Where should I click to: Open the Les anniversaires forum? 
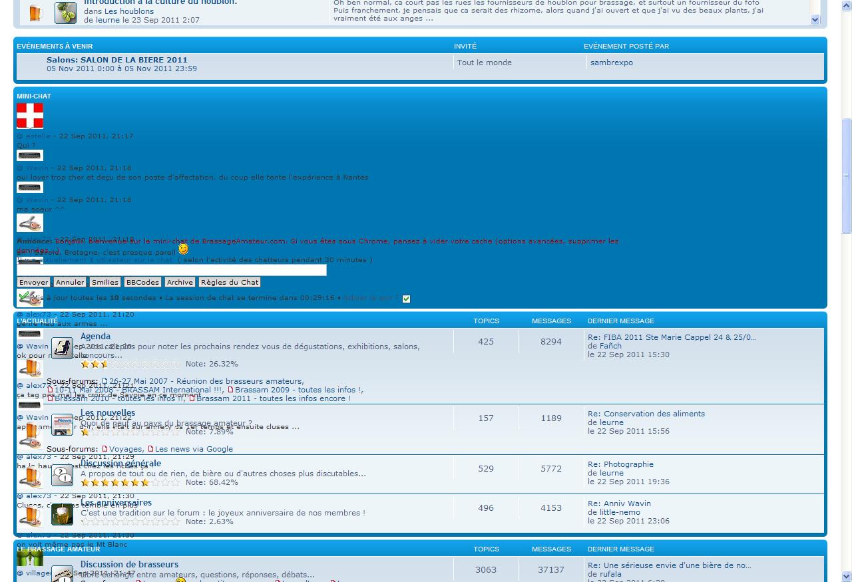click(116, 503)
